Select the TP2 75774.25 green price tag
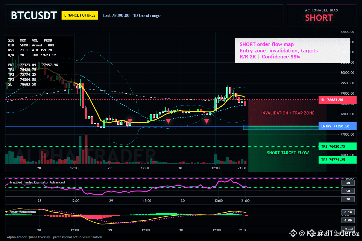 337,160
